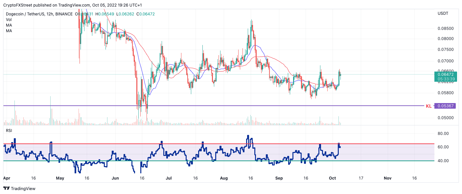Click the red KL label on purple line
The height and width of the screenshot is (194, 462).
[x=428, y=106]
